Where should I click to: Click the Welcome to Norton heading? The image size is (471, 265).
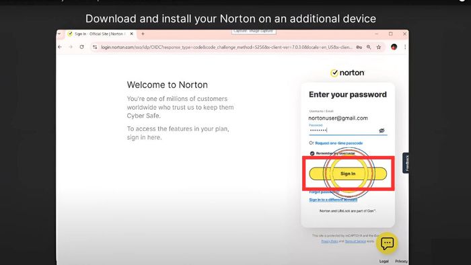pos(168,85)
